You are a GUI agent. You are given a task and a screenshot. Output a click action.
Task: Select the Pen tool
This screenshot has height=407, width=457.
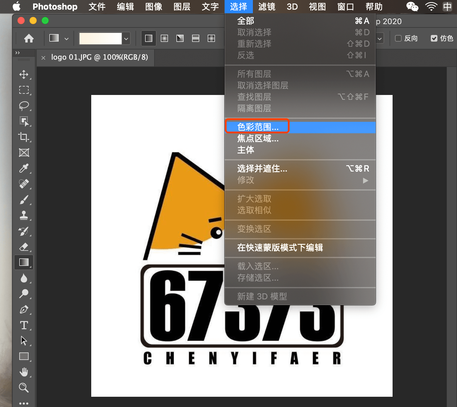tap(24, 309)
